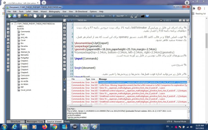
Task: Collapse the THESIS.tex tree root
Action: click(12, 24)
